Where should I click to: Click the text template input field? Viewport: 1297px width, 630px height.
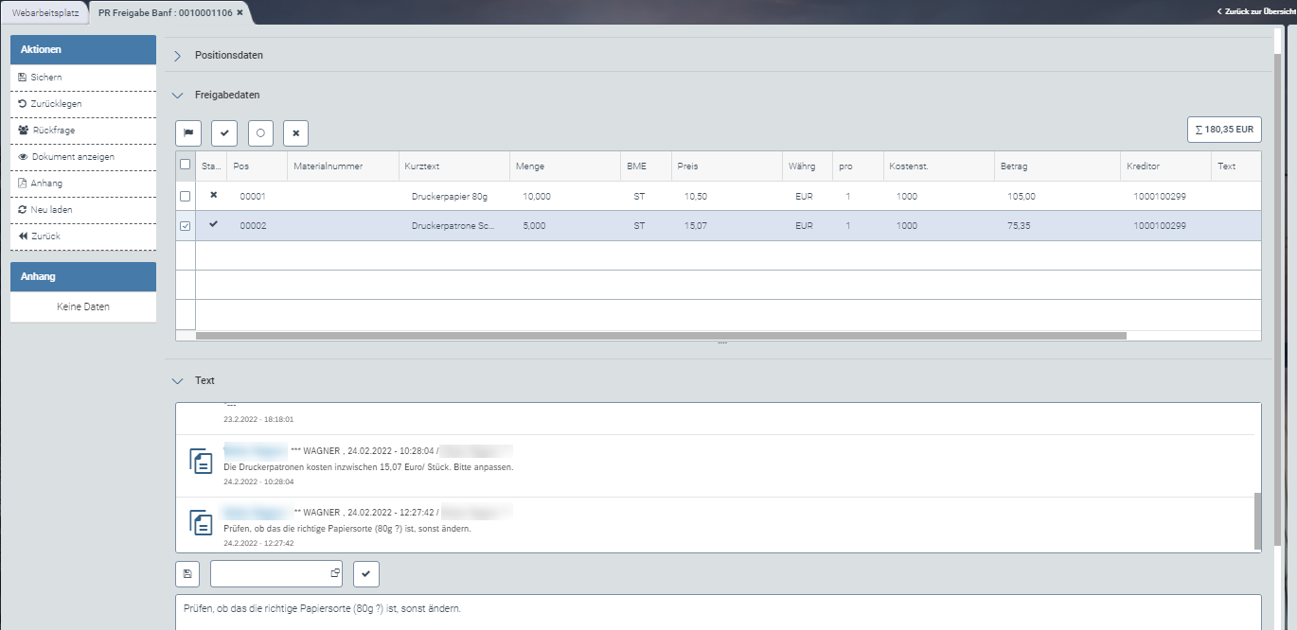[270, 573]
